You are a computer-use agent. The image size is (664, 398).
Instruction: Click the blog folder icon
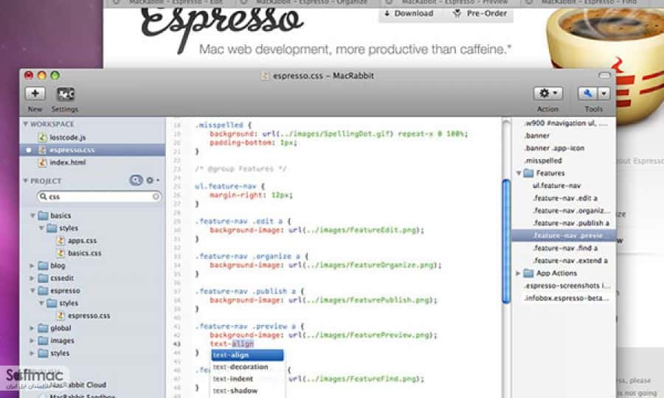(x=44, y=265)
